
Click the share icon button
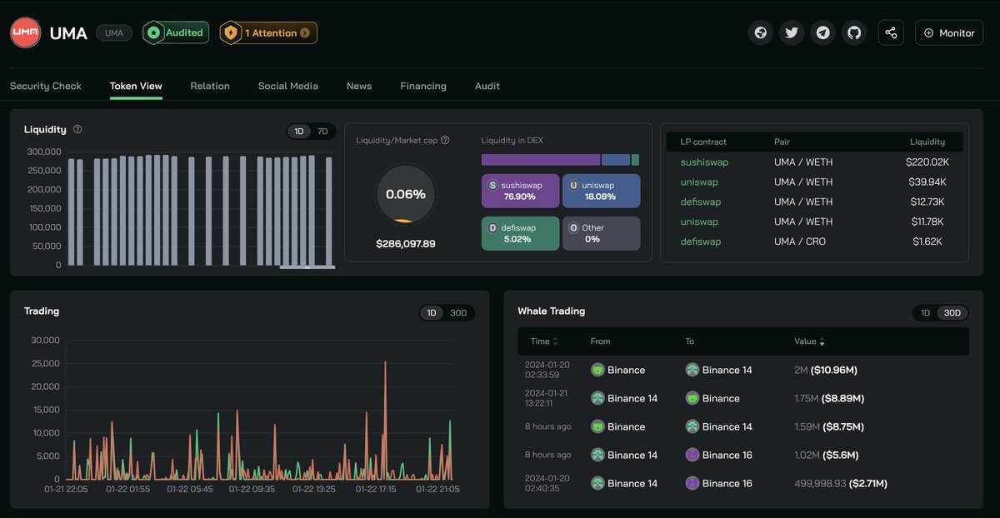[891, 32]
